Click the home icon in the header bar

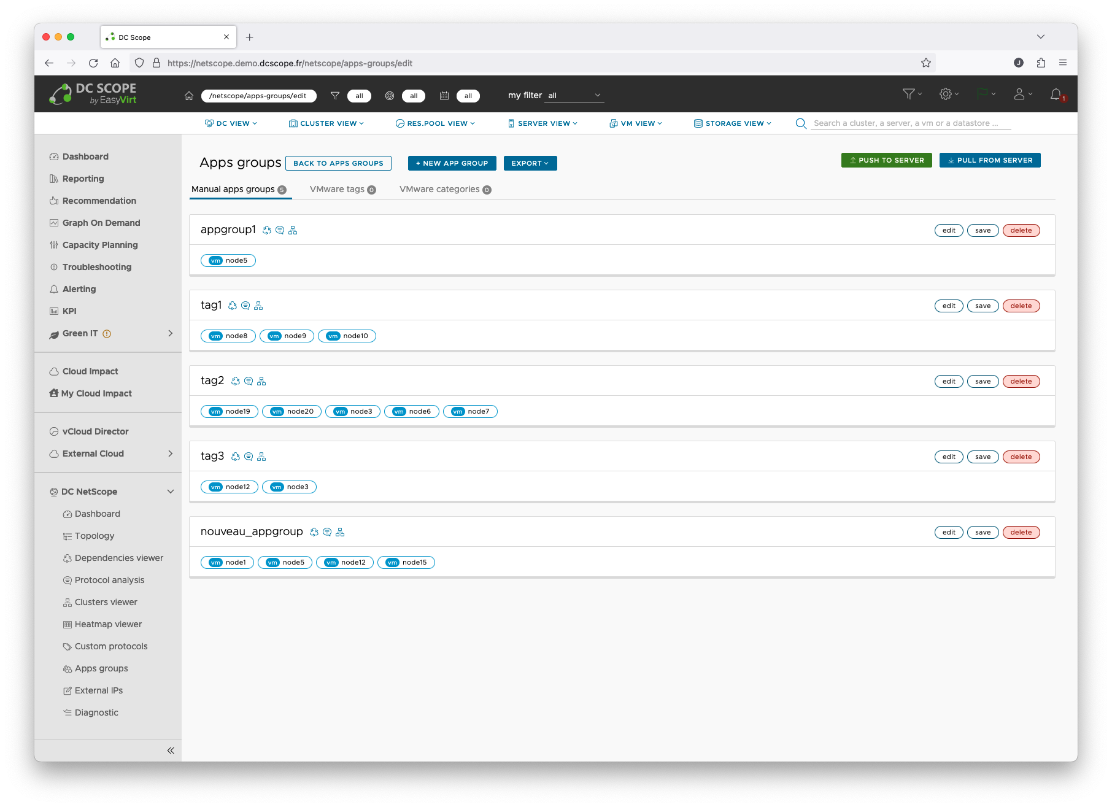coord(189,96)
